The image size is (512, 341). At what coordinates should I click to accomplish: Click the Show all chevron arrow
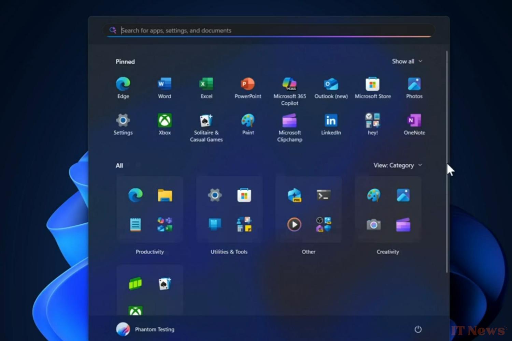coord(421,61)
